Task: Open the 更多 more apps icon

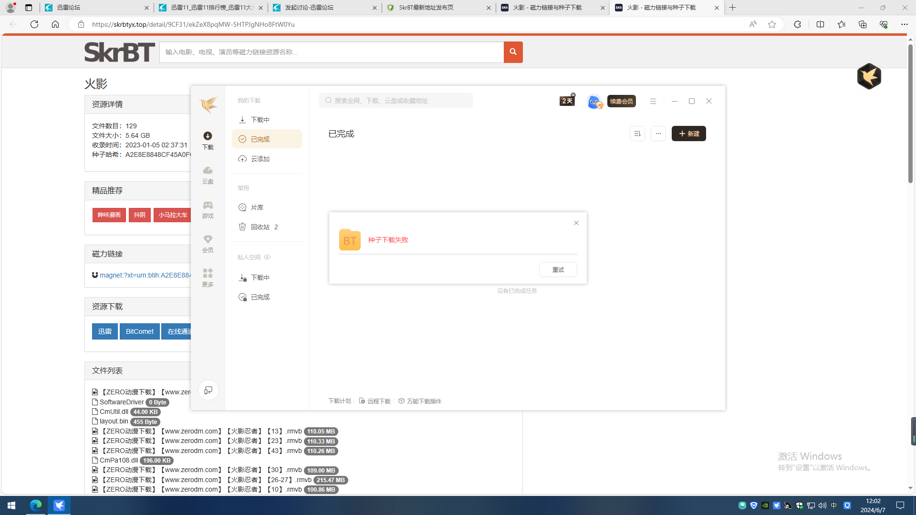Action: tap(208, 277)
